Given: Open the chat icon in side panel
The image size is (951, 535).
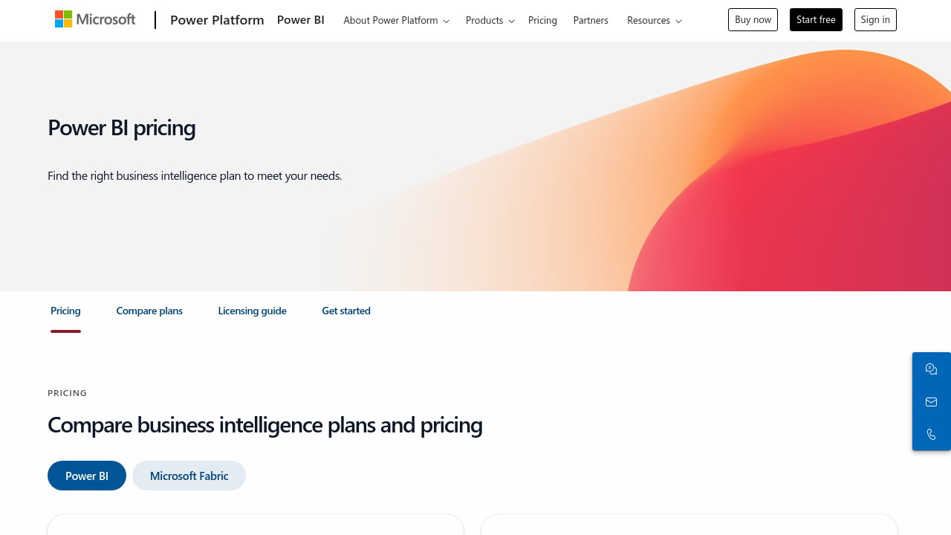Looking at the screenshot, I should pyautogui.click(x=932, y=369).
